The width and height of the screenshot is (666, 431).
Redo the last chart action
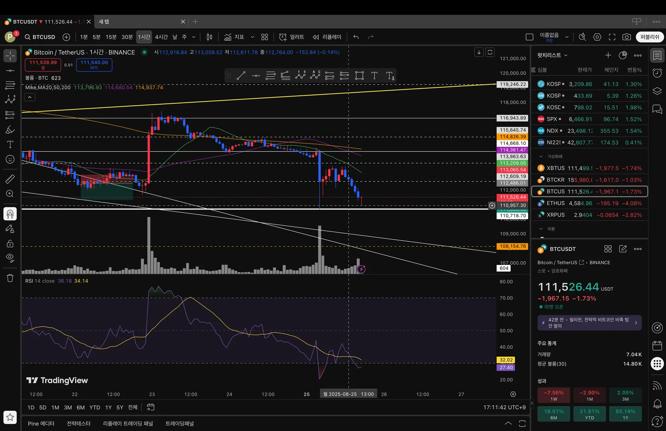click(x=371, y=37)
